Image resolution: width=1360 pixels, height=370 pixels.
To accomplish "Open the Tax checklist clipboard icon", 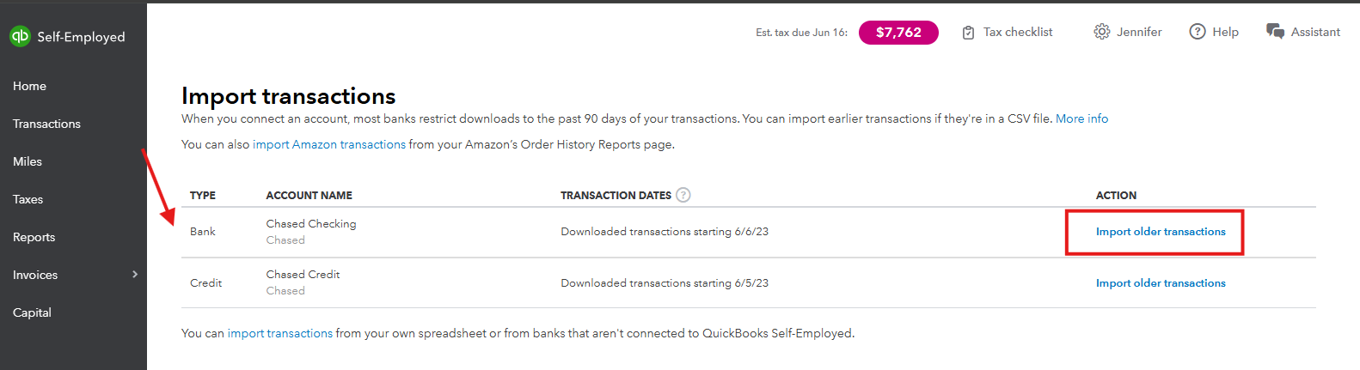I will (968, 33).
